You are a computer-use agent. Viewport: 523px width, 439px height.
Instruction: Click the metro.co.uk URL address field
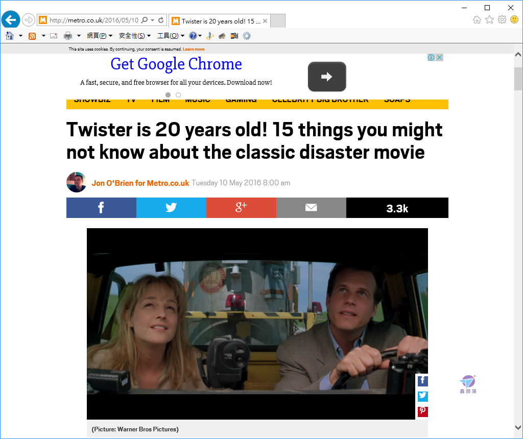click(x=93, y=20)
